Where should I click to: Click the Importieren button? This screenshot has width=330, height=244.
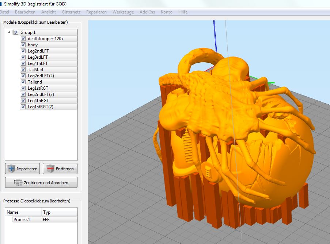click(x=23, y=169)
